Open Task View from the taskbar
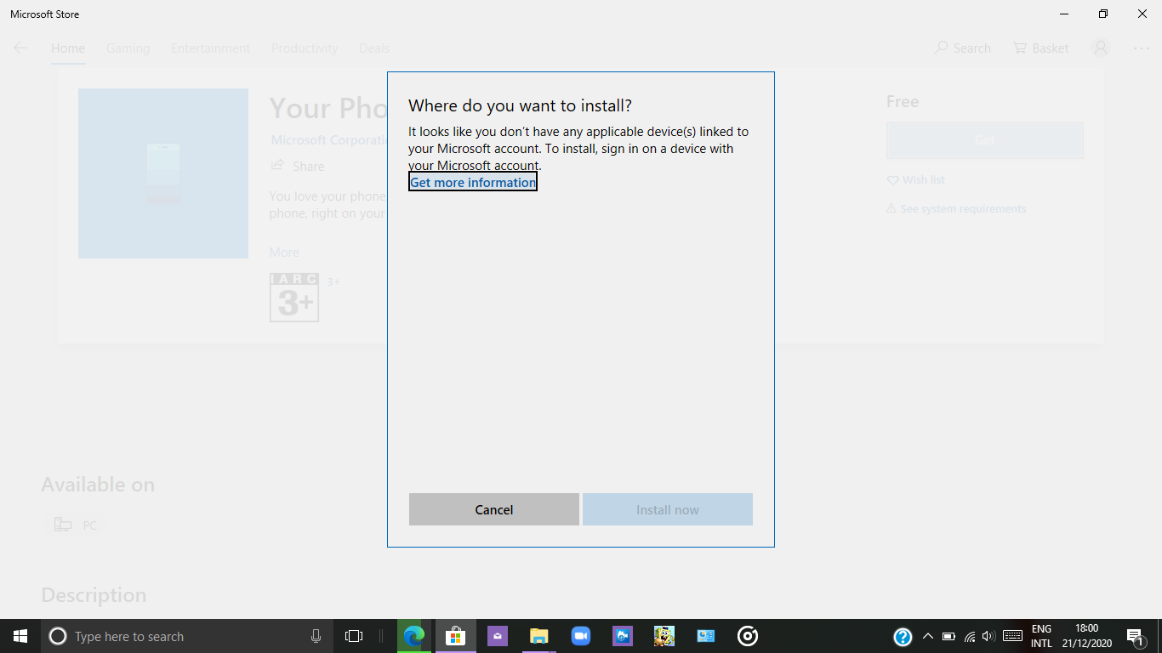The image size is (1162, 653). click(354, 636)
